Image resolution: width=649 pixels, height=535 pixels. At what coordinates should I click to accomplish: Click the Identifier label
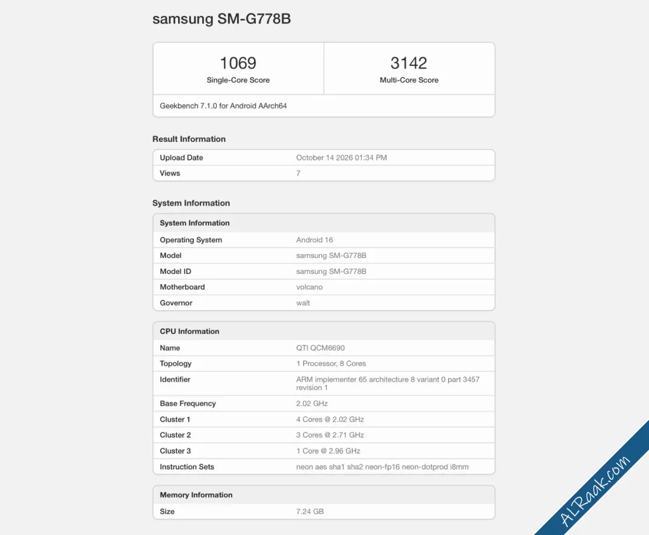pyautogui.click(x=175, y=380)
